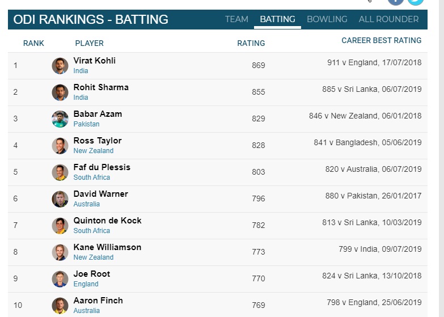The width and height of the screenshot is (444, 317).
Task: Click the Aaron Finch player name
Action: click(x=98, y=301)
